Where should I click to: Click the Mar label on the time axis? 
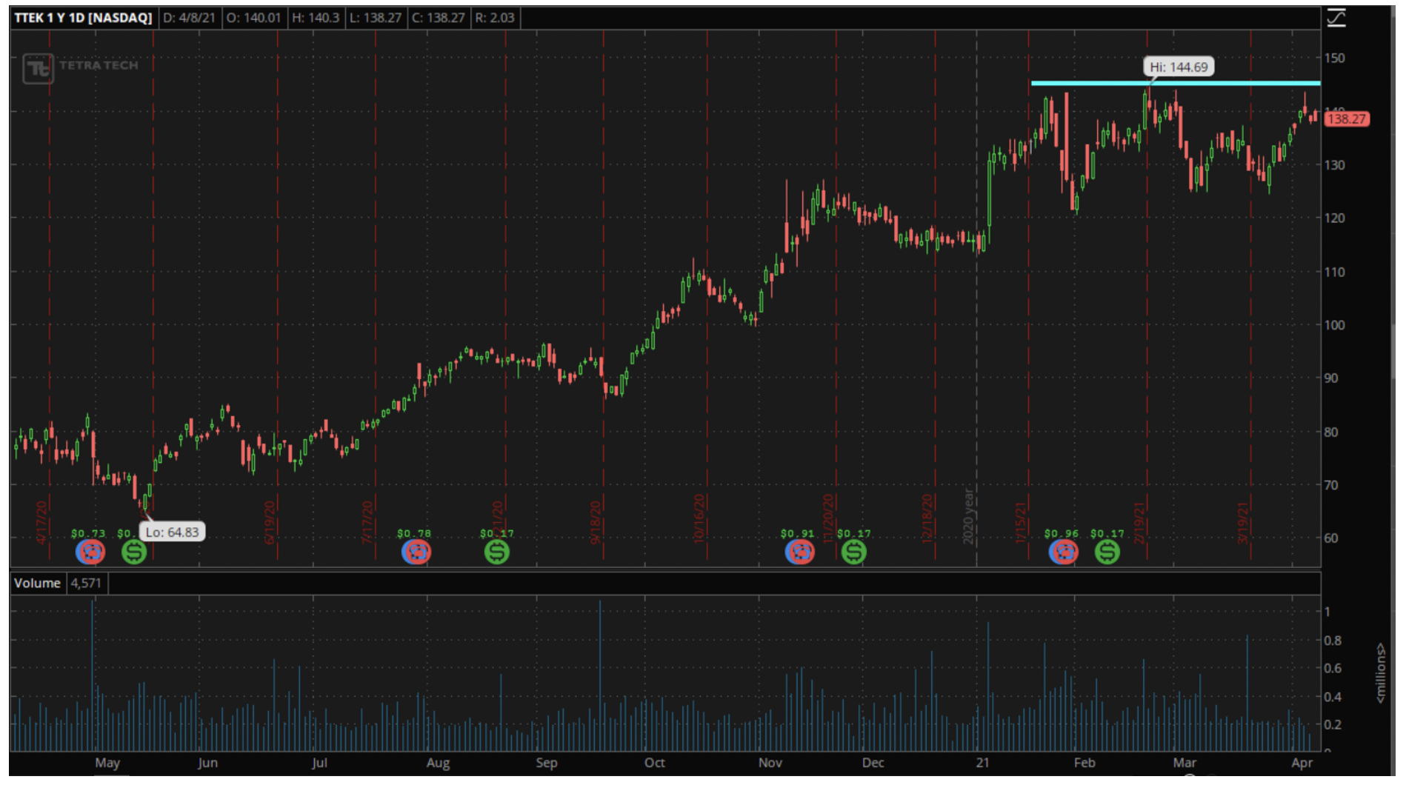click(x=1185, y=763)
